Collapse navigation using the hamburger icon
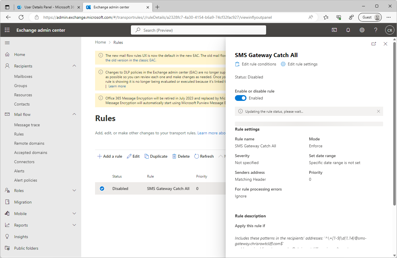Viewport: 397px width, 258px height. coord(7,42)
